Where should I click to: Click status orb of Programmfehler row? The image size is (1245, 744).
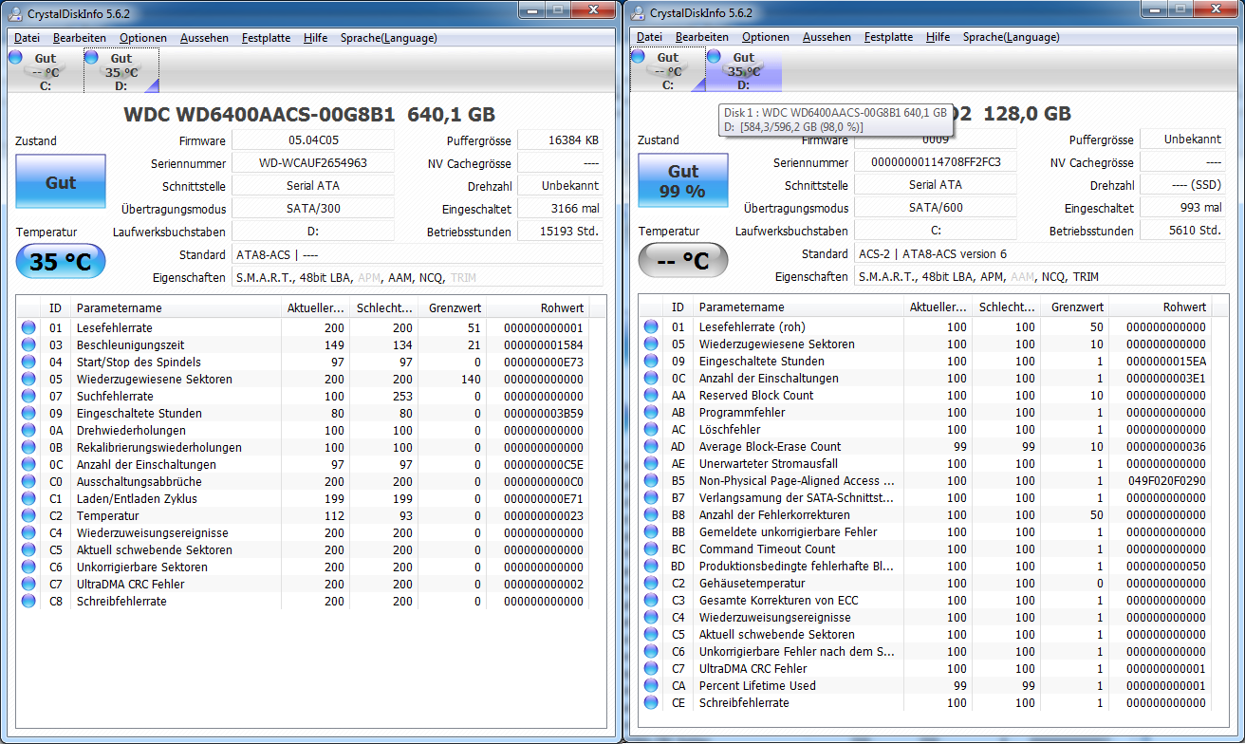point(651,412)
